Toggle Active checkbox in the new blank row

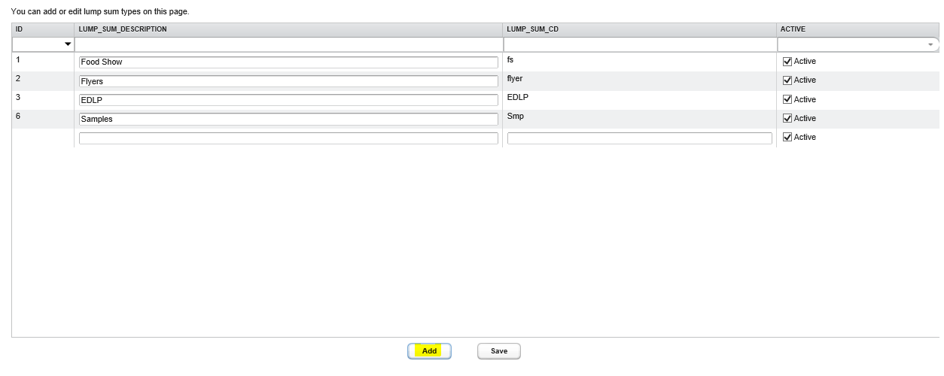[x=787, y=138]
